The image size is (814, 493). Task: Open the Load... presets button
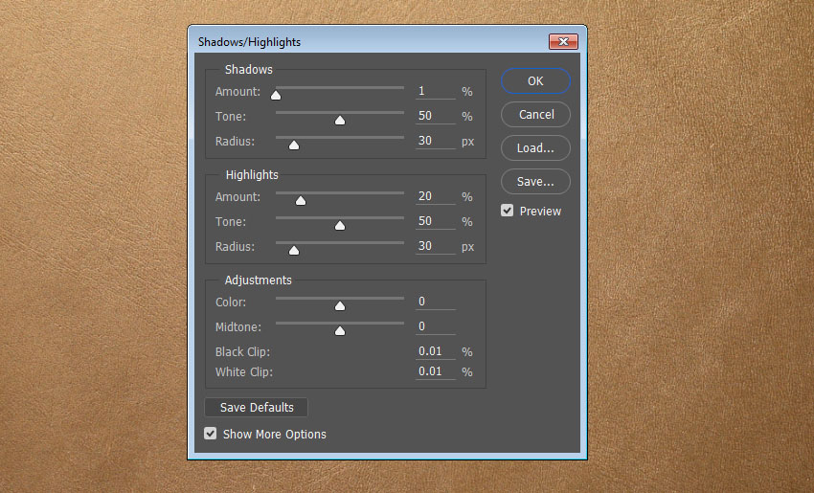(535, 148)
